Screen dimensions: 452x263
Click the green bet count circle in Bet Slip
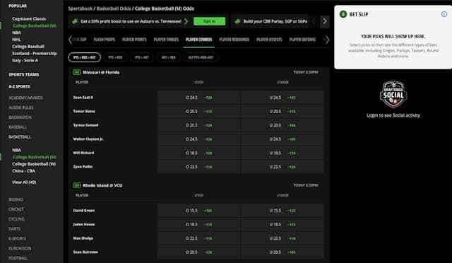click(x=343, y=14)
